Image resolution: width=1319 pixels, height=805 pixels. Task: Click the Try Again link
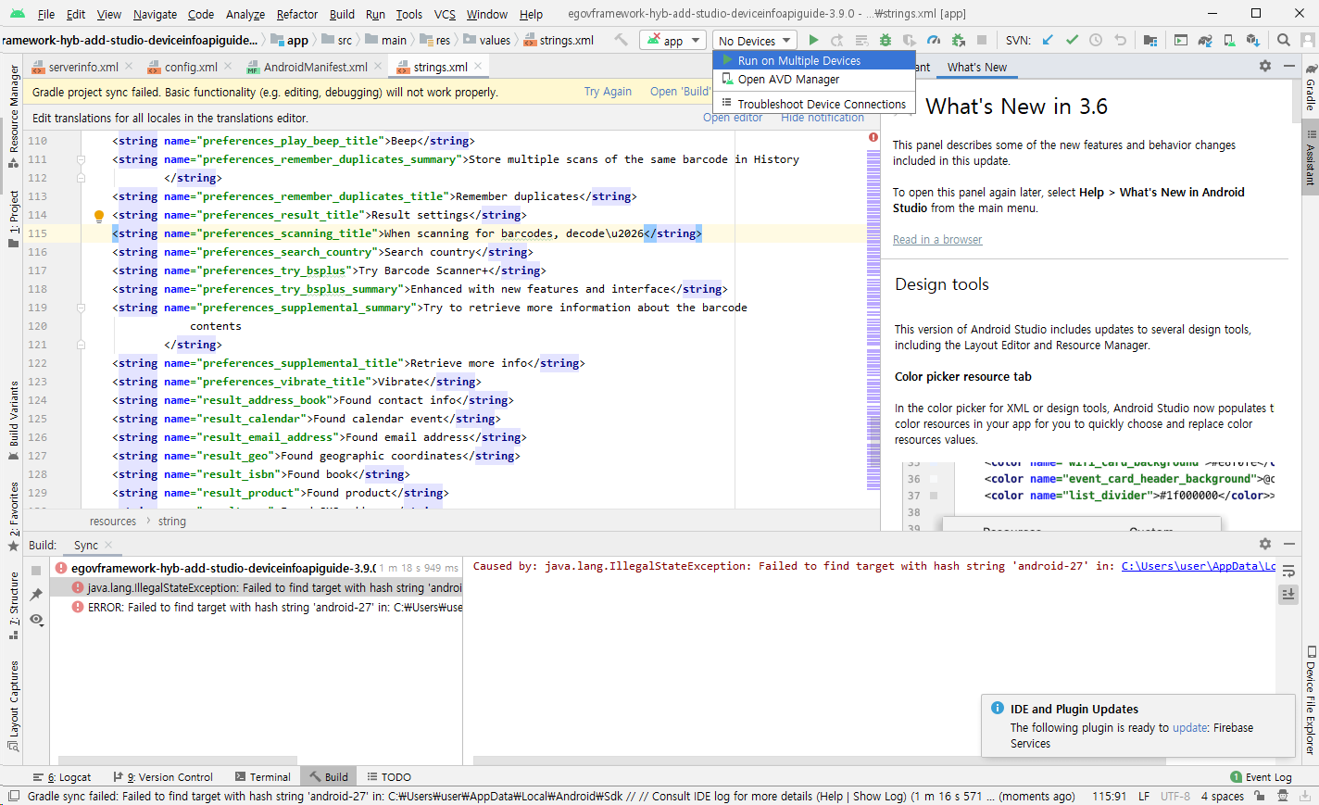point(608,92)
